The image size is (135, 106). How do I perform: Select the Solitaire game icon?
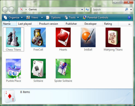[38, 68]
